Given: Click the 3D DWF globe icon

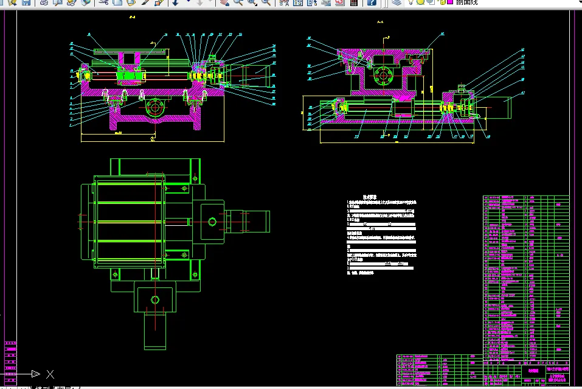Looking at the screenshot, I should (x=85, y=2).
